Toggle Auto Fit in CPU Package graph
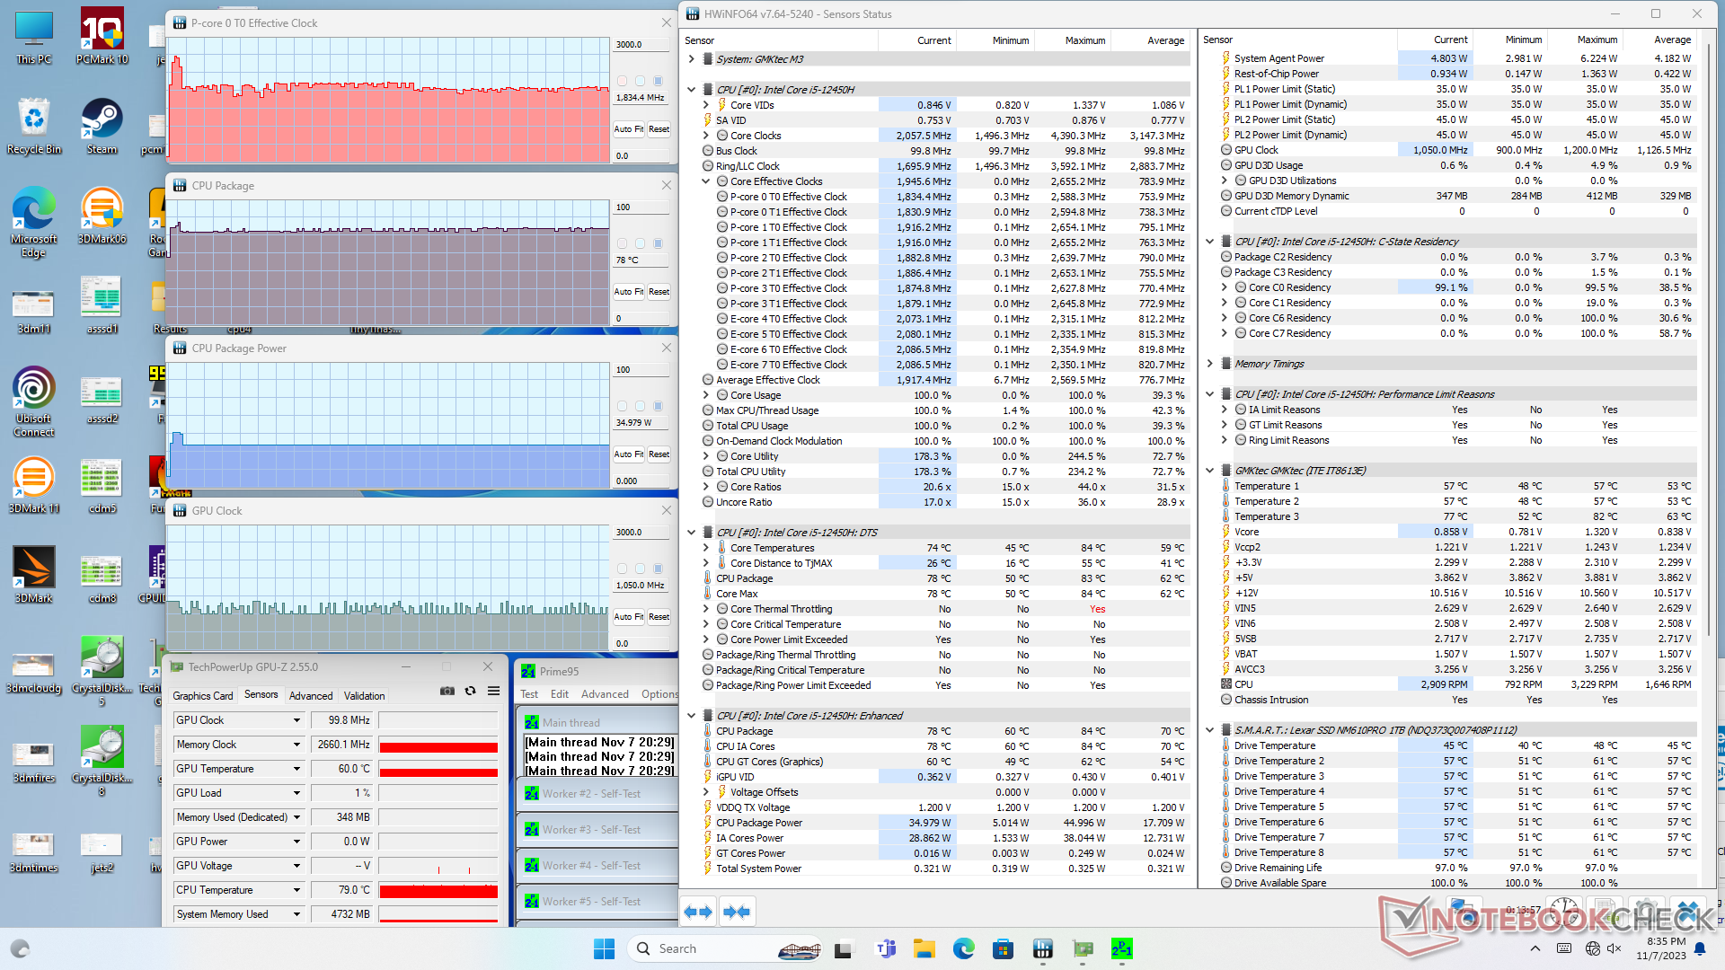The width and height of the screenshot is (1725, 970). tap(628, 292)
